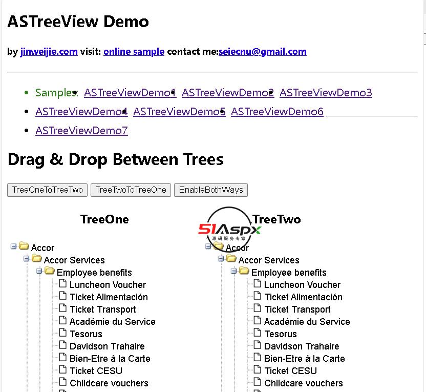Click the seiecnu@gmail.com email link
The height and width of the screenshot is (392, 426).
[263, 51]
